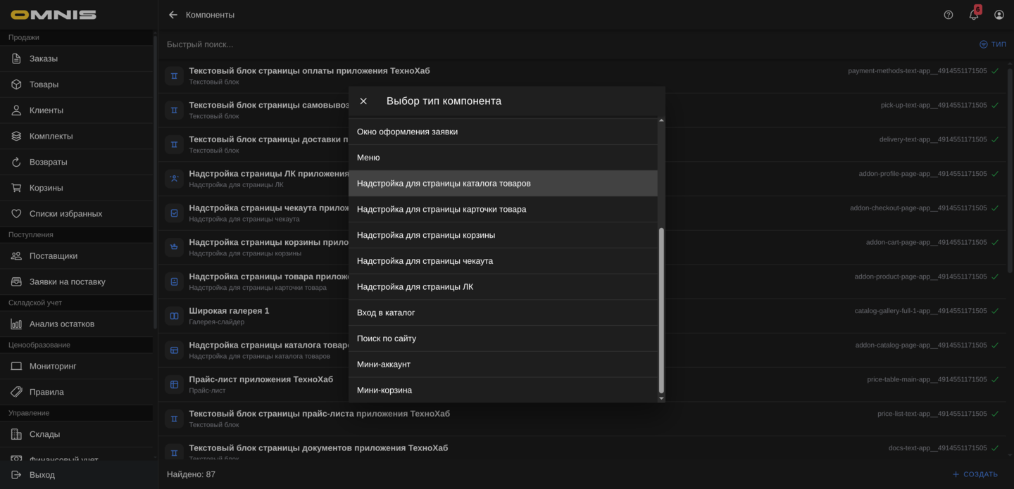Viewport: 1014px width, 489px height.
Task: Open the help icon in the header
Action: 948,14
